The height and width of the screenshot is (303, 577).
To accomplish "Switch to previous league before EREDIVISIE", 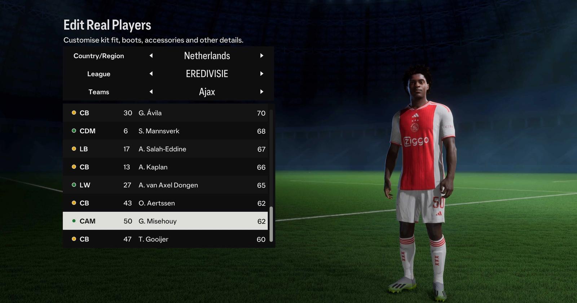I will [x=151, y=74].
